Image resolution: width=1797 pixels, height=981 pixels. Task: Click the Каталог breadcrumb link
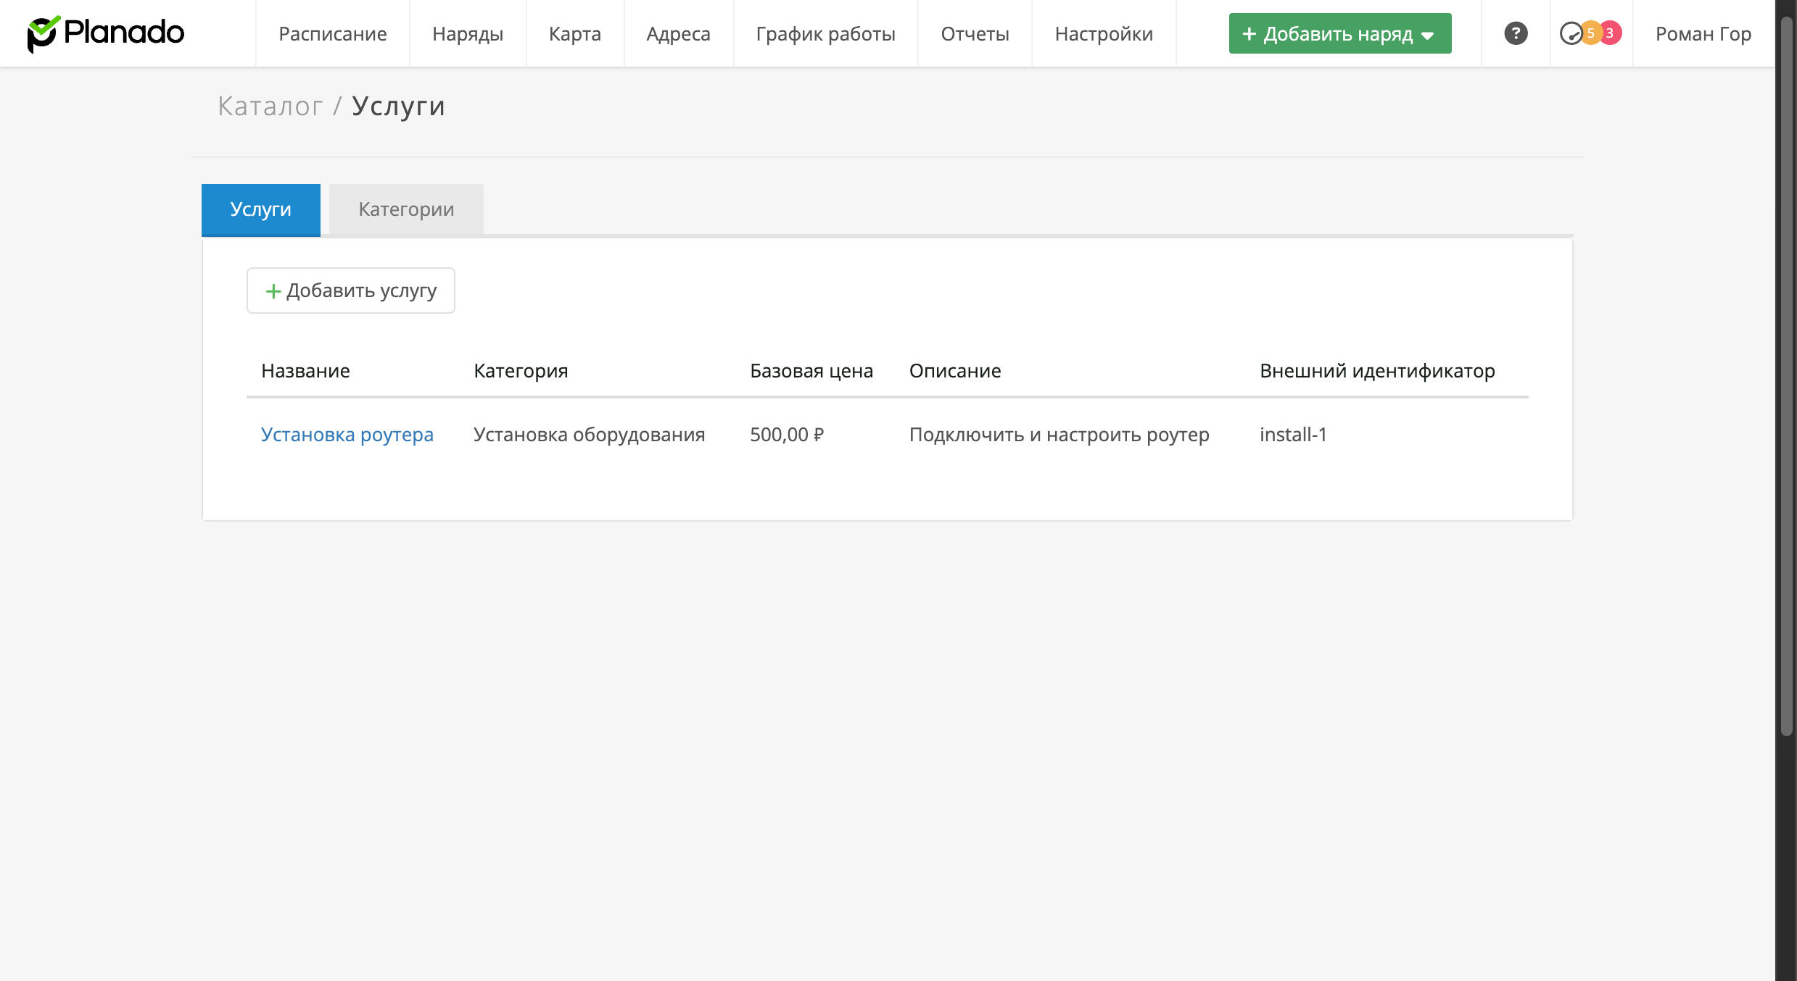pos(270,107)
